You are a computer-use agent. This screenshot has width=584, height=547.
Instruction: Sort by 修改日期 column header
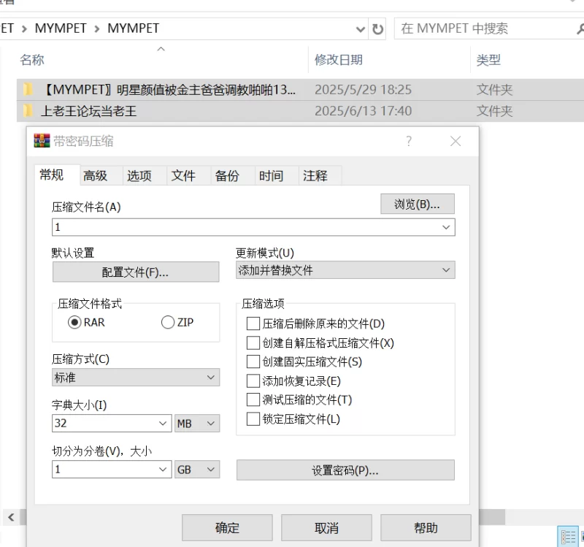338,60
